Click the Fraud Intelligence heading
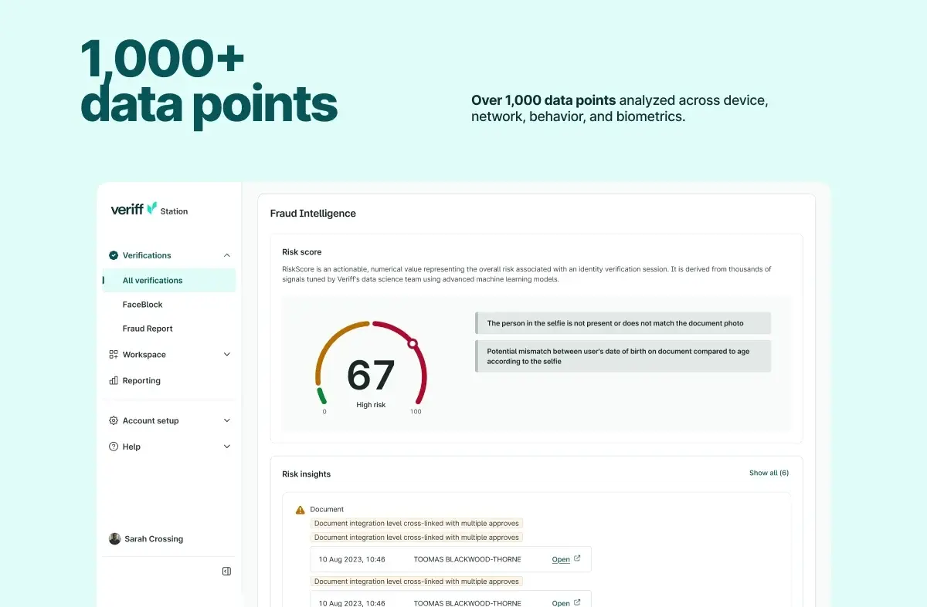 point(313,214)
